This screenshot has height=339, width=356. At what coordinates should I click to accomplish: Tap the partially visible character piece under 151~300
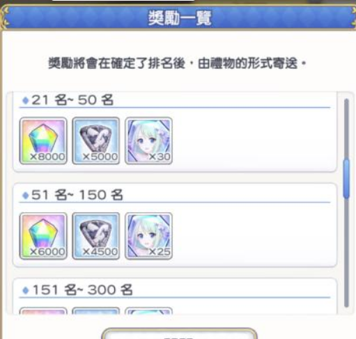(x=148, y=311)
